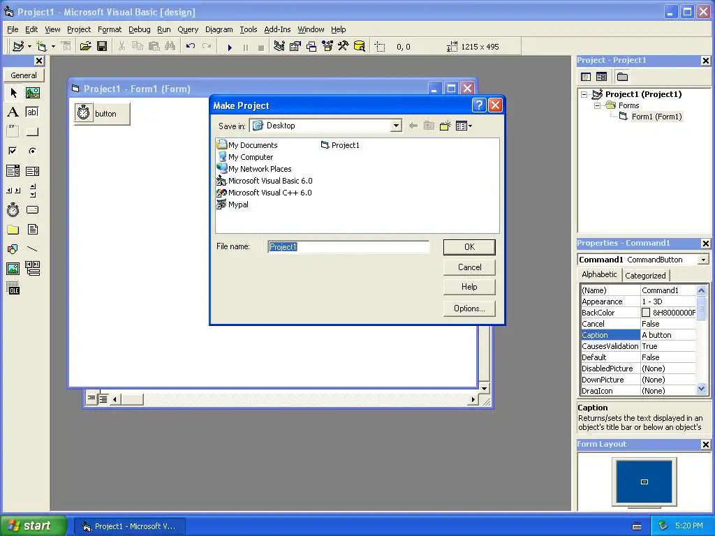715x536 pixels.
Task: Click the Options... button
Action: 469,308
